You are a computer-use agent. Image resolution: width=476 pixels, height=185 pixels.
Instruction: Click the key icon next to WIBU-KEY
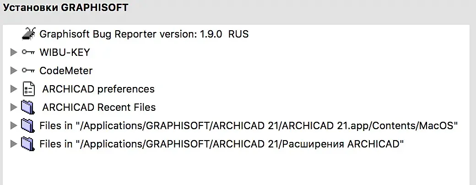[28, 53]
